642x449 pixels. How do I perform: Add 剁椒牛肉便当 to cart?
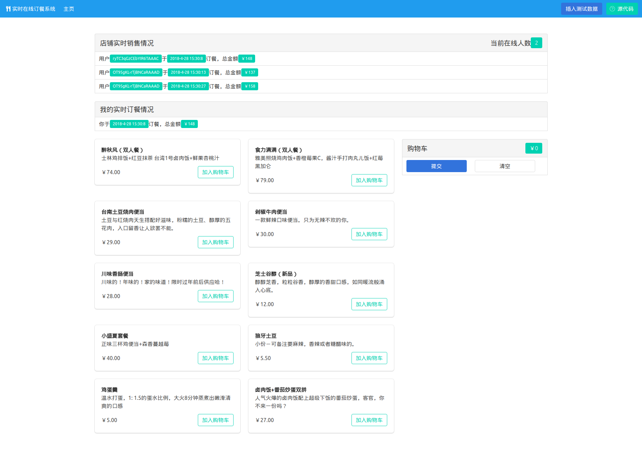369,234
